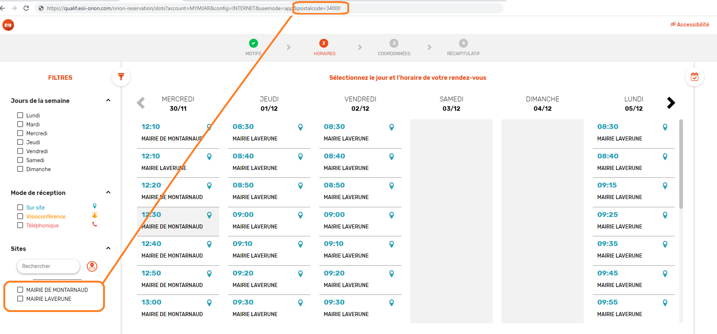
Task: Select Wednesday 12:20 slot at Mairie de Montarnaud
Action: tap(178, 192)
